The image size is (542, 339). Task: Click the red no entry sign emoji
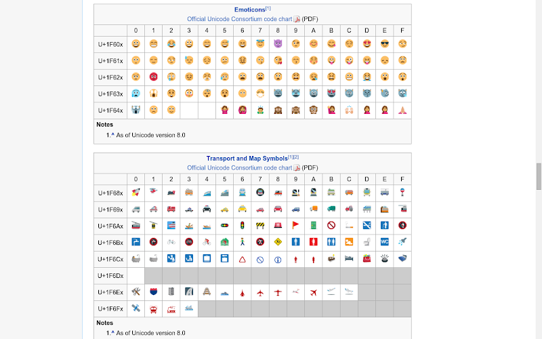[331, 226]
